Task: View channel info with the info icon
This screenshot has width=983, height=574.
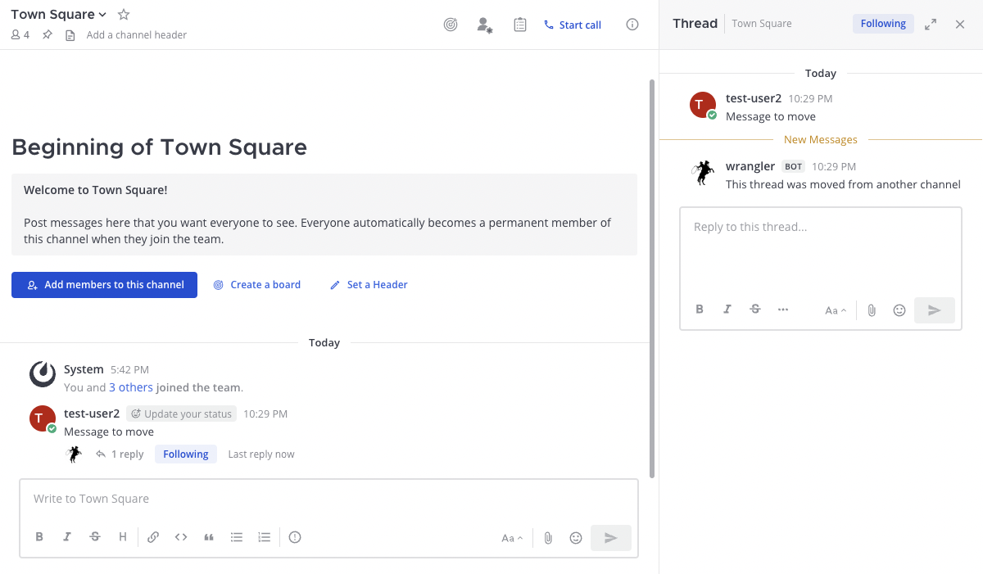Action: (632, 25)
